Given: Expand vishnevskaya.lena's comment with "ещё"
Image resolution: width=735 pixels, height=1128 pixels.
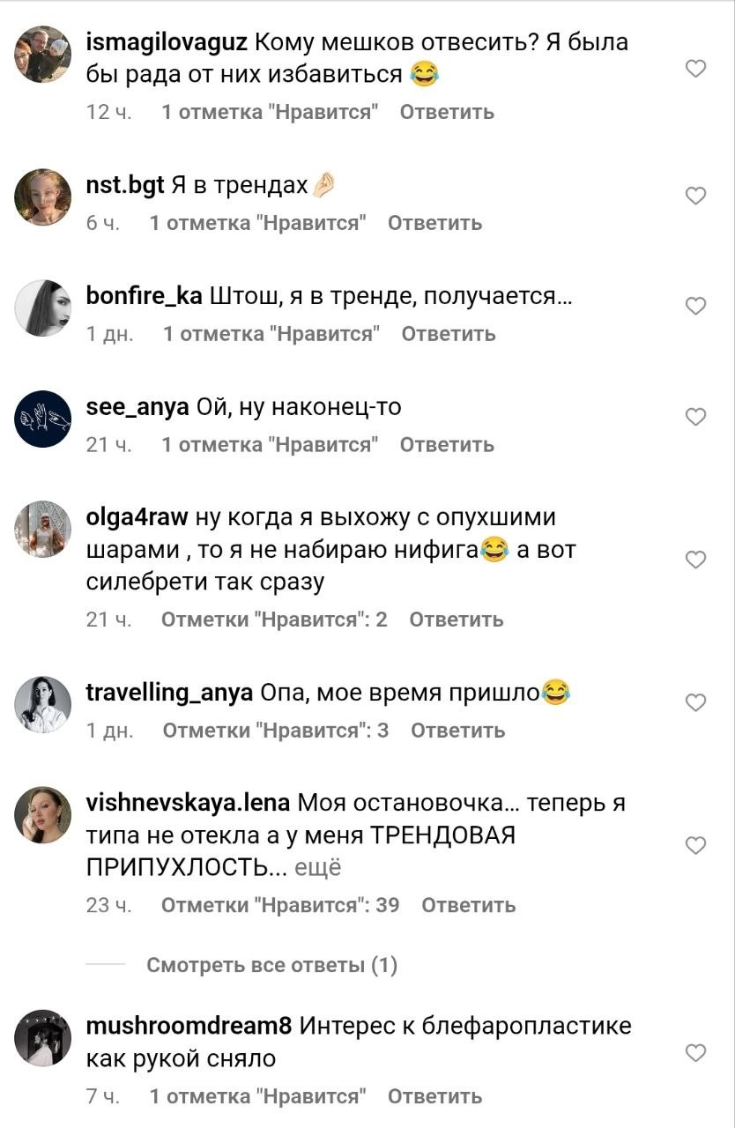Looking at the screenshot, I should pos(316,868).
